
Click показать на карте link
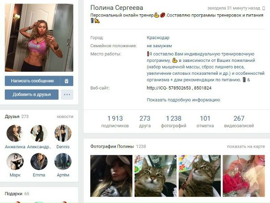click(x=246, y=146)
